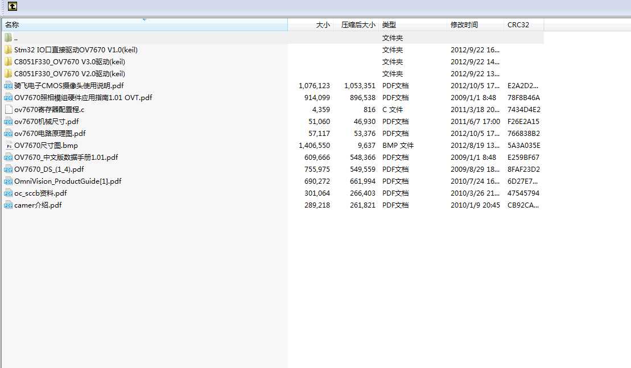Click PDF icon of OmniVision_ProductGuide[1].pdf
631x368 pixels.
pyautogui.click(x=9, y=181)
